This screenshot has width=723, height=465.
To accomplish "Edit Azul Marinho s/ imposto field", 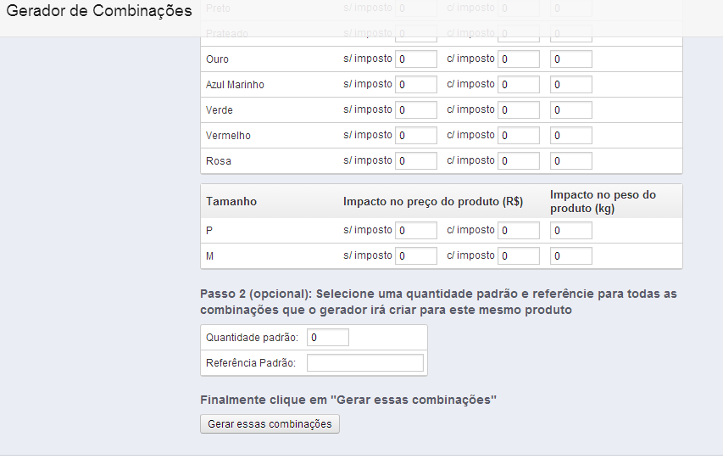I will pyautogui.click(x=416, y=85).
